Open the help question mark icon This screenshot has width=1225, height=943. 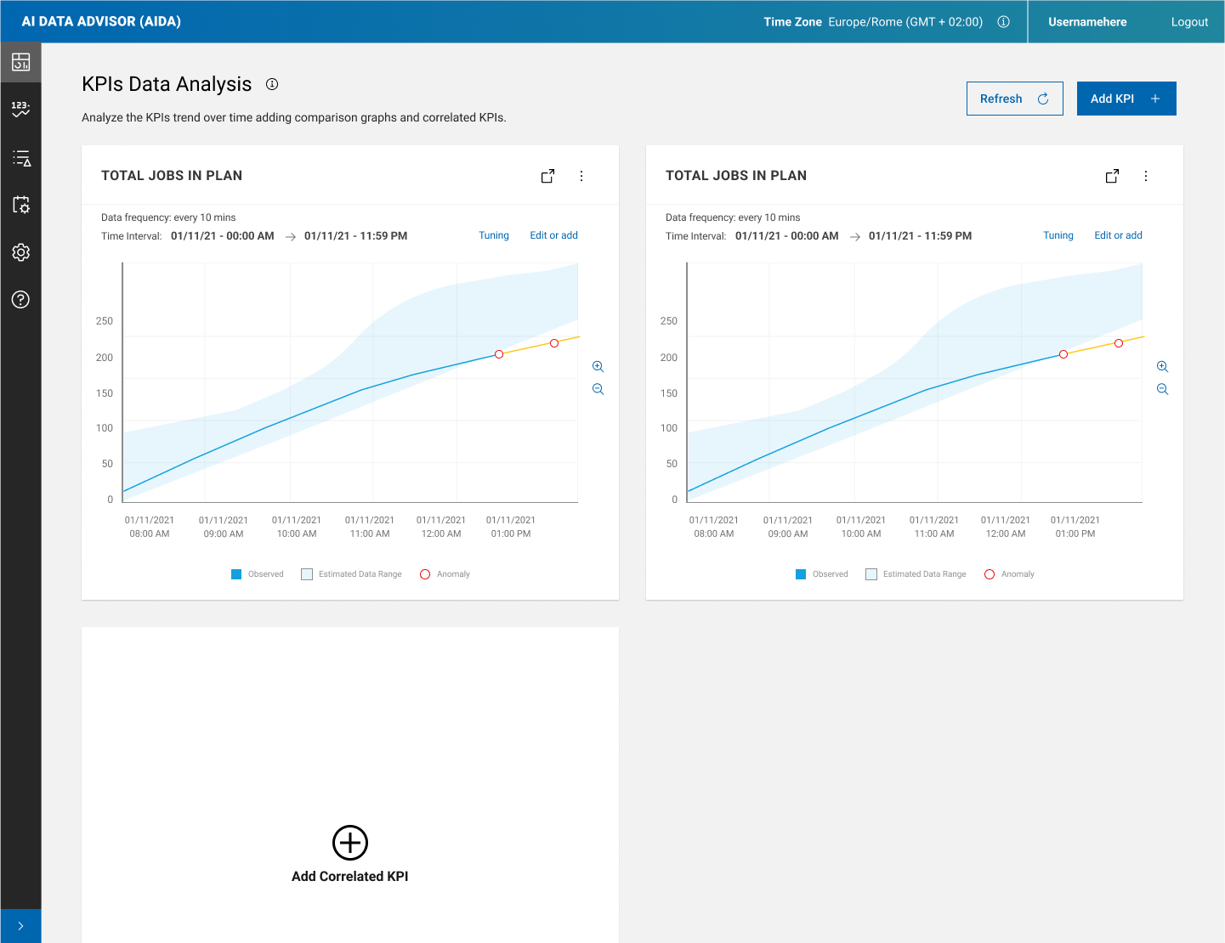pyautogui.click(x=20, y=299)
